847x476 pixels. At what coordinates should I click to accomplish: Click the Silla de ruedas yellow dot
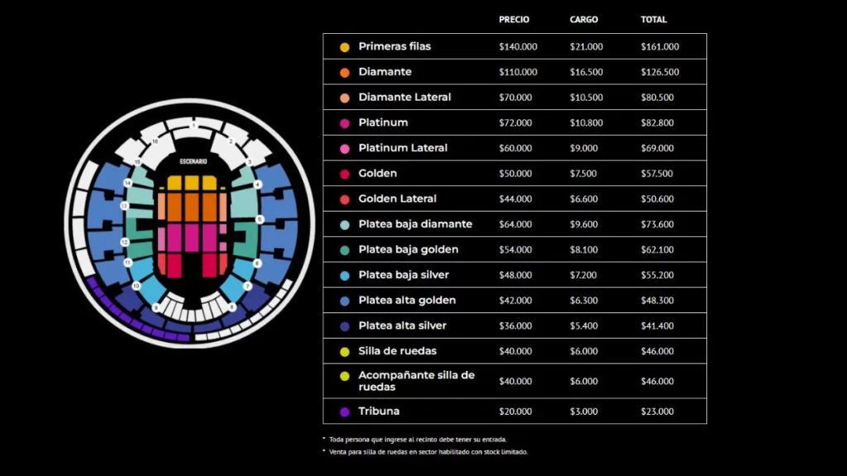pos(344,352)
